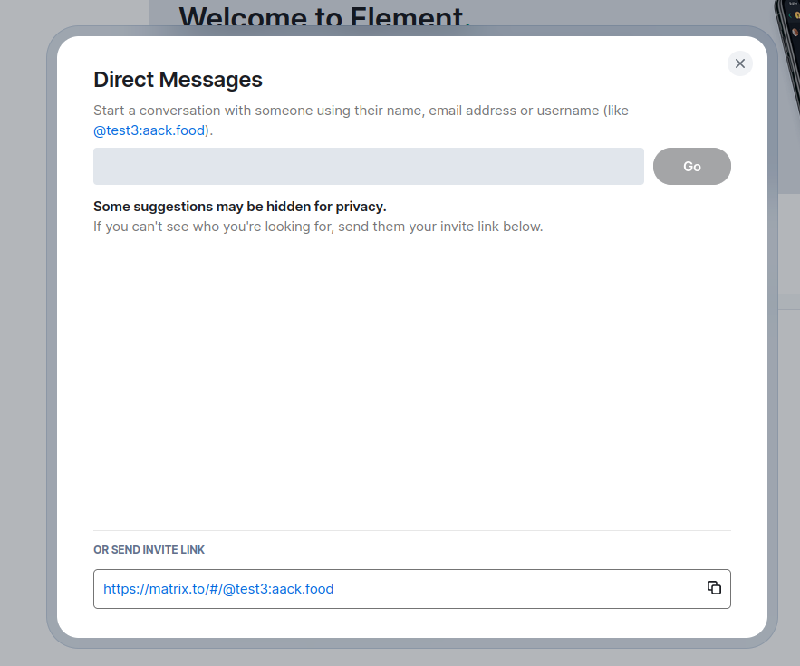Viewport: 800px width, 666px height.
Task: Click the privacy suggestions notice text
Action: pos(239,206)
